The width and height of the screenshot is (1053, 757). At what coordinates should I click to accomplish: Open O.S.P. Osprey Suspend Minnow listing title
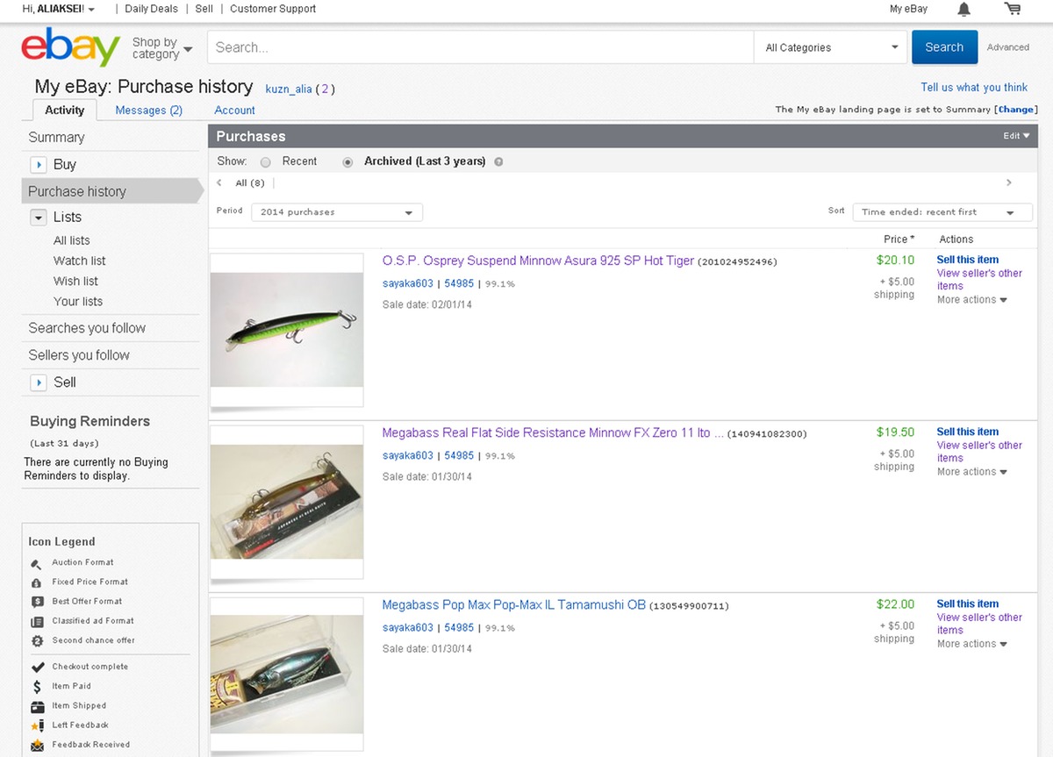pyautogui.click(x=538, y=261)
